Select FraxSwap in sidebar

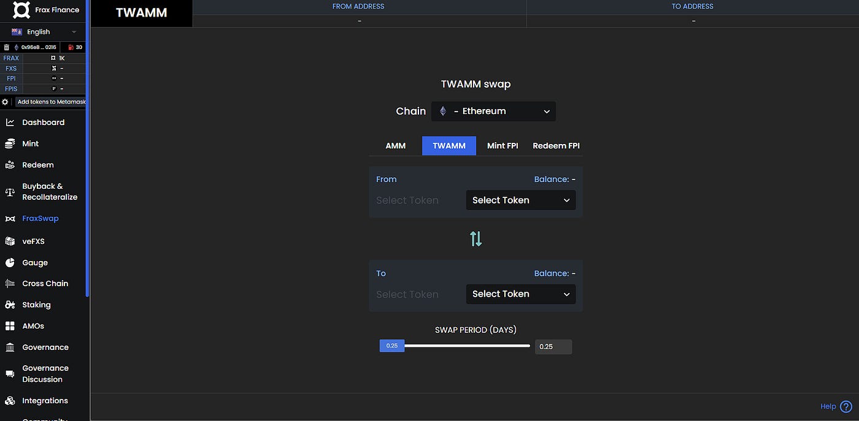pyautogui.click(x=40, y=219)
